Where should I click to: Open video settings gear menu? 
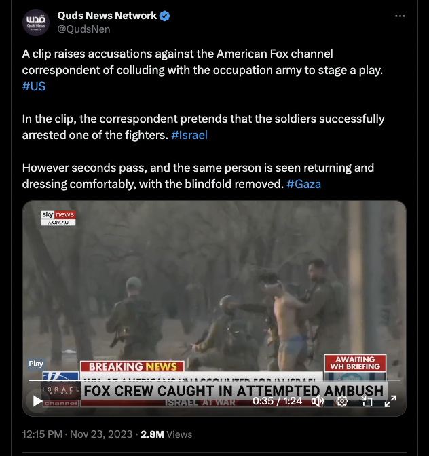pos(342,401)
